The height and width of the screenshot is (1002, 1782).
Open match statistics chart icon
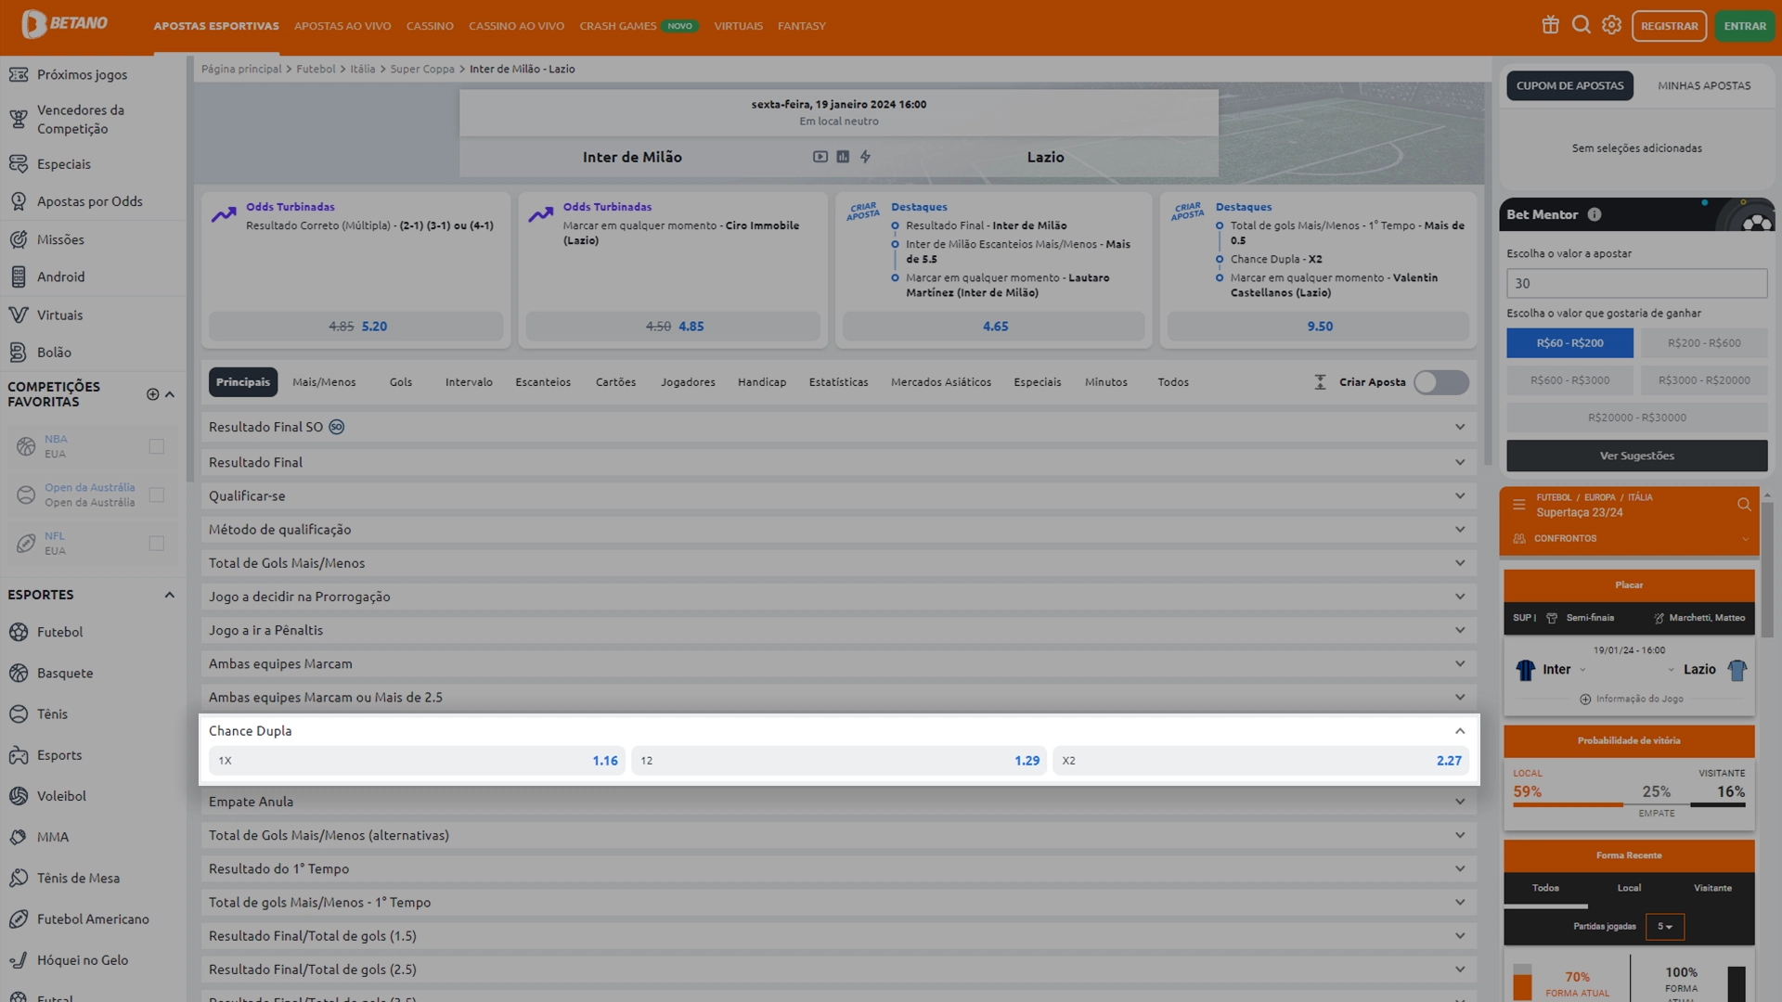pos(843,157)
